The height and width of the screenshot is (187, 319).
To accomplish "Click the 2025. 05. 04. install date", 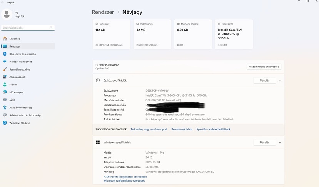I will 153,162.
